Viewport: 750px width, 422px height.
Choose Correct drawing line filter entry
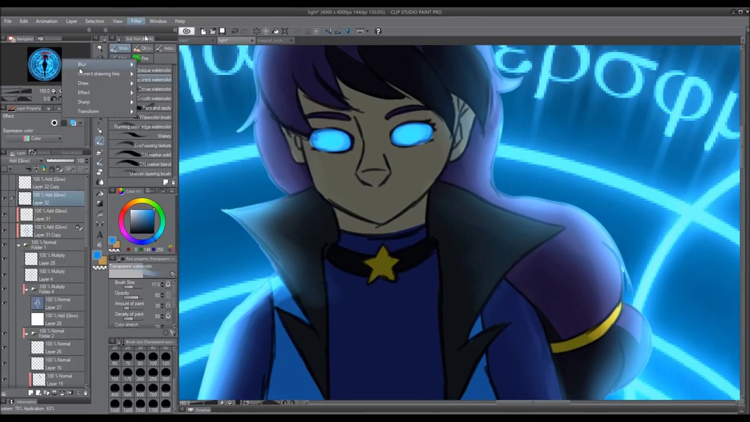pos(99,74)
